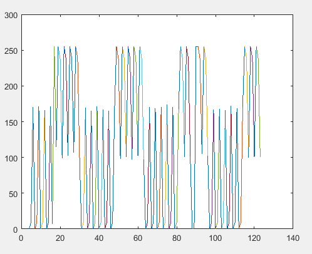Viewport: 312px width, 254px height.
Task: Click the y-axis tick label 200
Action: (11, 86)
